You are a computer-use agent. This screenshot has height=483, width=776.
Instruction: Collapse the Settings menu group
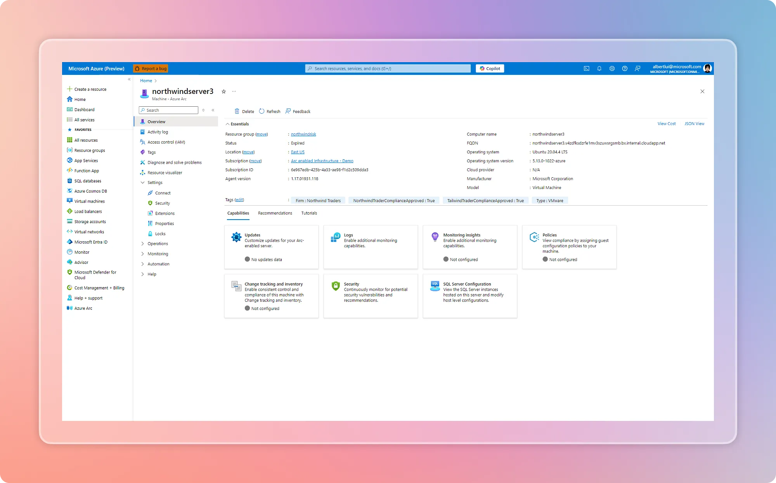(142, 183)
